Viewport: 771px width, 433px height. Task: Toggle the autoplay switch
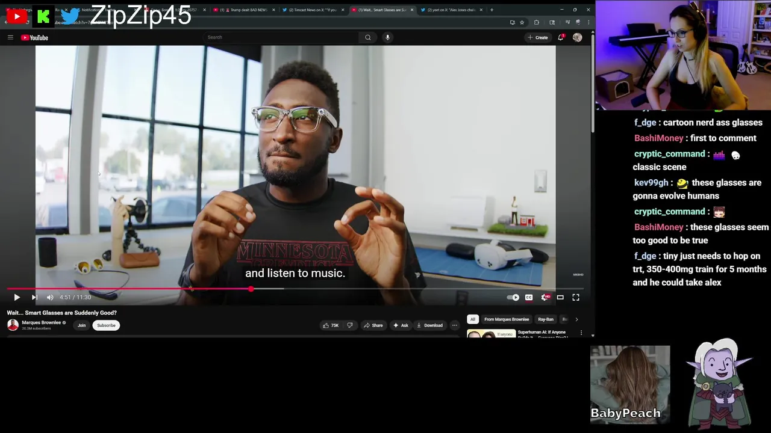point(513,297)
